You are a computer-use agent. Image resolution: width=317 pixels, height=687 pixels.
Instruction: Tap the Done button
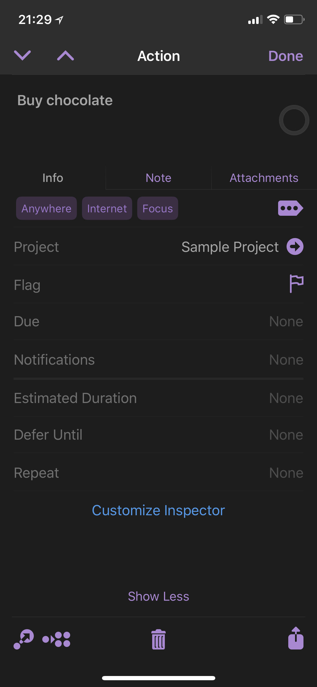pos(285,56)
